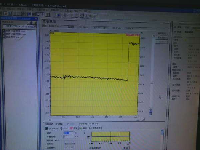Click the 重绘 button below the temperature program
Viewport: 200px width, 150px height.
click(x=126, y=148)
